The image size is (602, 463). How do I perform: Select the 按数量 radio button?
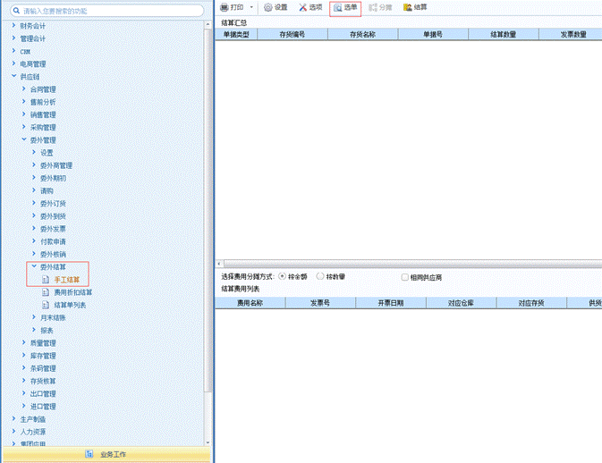[320, 276]
